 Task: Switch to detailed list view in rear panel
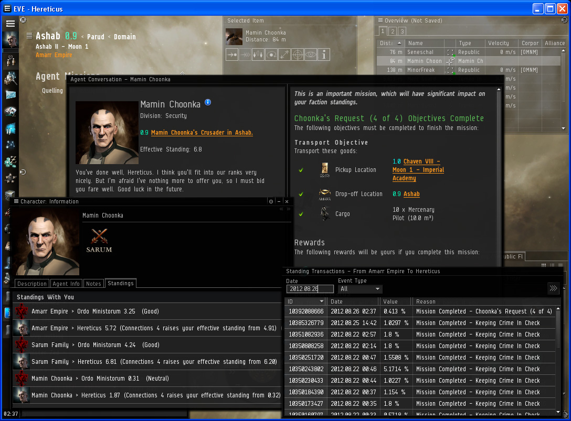pos(552,265)
